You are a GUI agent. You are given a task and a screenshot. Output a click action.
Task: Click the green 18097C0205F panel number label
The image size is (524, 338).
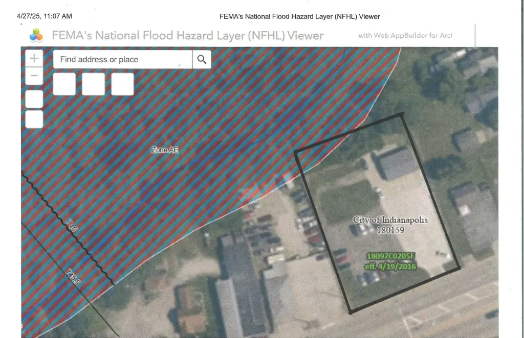pos(391,256)
